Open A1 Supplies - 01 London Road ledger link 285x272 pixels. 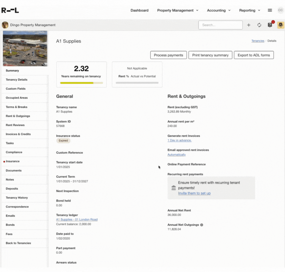click(x=77, y=219)
